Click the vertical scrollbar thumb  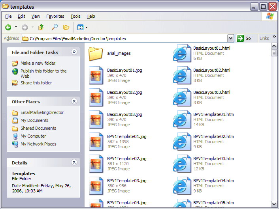[274, 53]
